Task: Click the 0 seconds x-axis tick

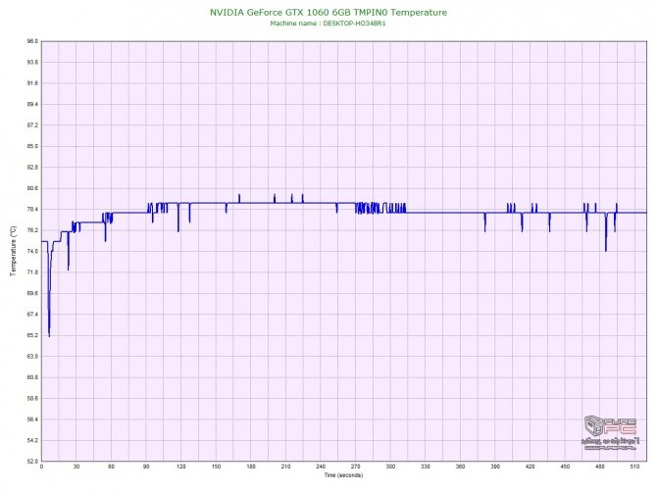Action: [x=41, y=467]
